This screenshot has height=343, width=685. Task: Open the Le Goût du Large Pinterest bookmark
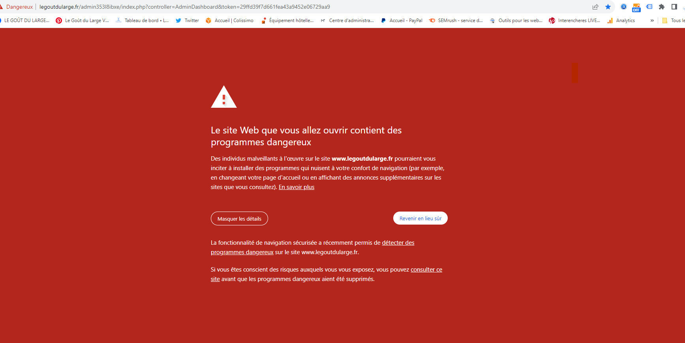[x=82, y=21]
